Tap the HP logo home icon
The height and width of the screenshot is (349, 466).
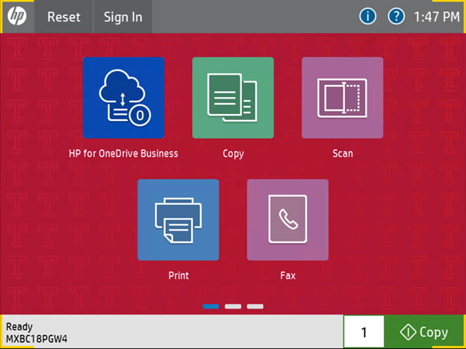pos(17,16)
